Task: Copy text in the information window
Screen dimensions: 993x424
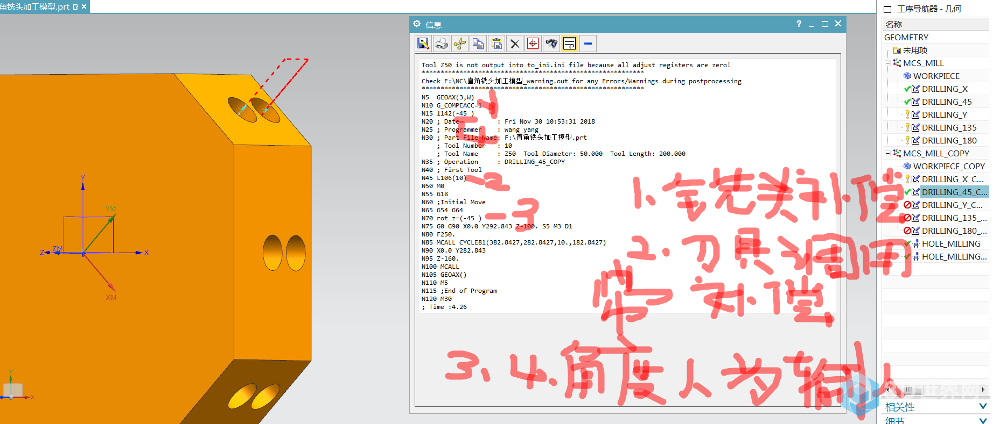Action: 478,44
